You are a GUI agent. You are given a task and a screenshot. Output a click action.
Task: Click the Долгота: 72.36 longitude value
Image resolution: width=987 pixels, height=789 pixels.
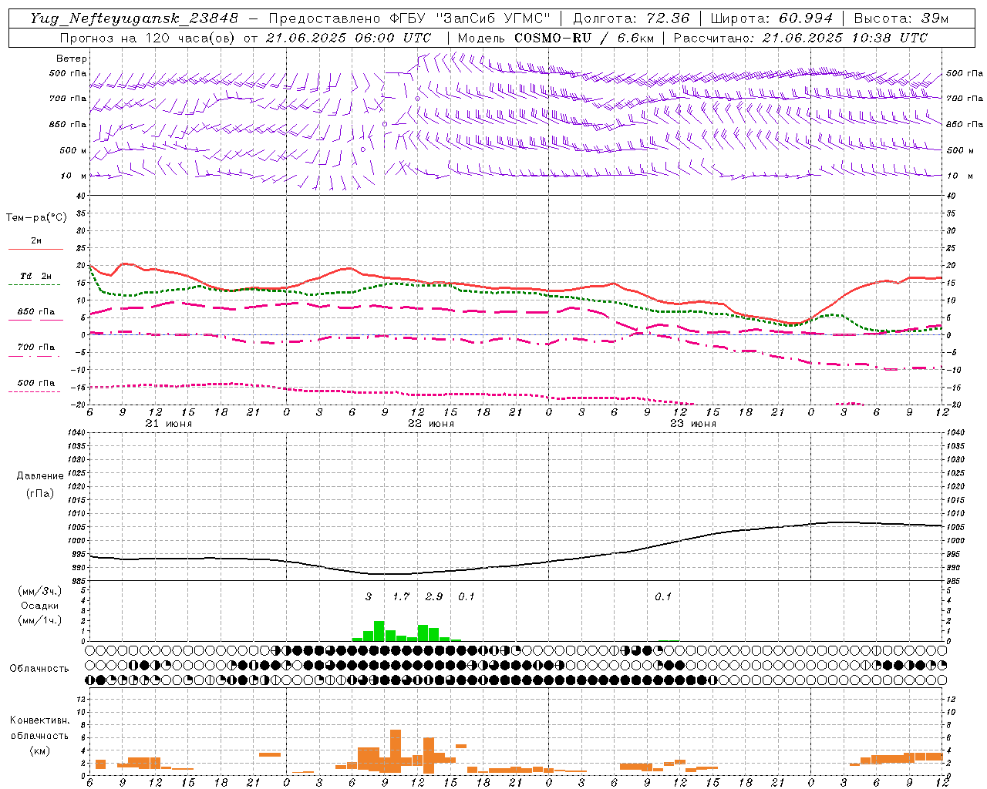631,18
